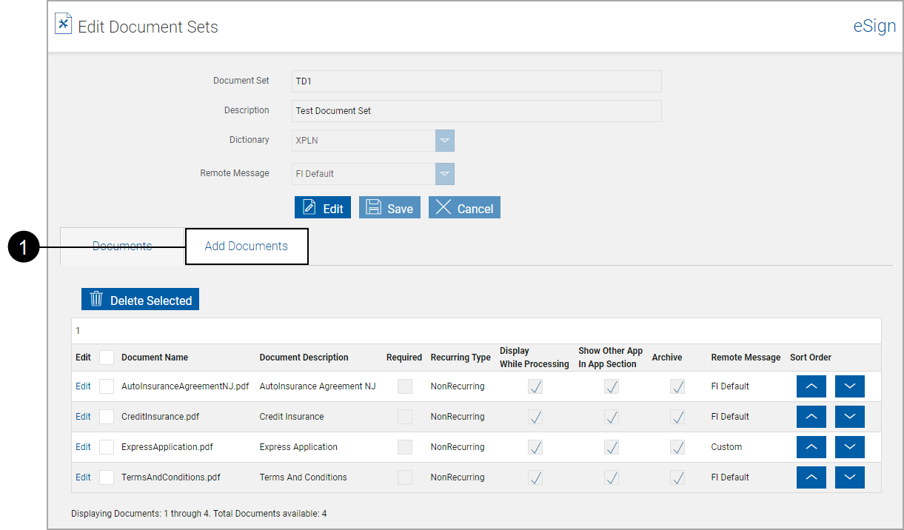Toggle Archive checkbox for ExpressApplication.pdf
This screenshot has height=530, width=904.
[677, 446]
